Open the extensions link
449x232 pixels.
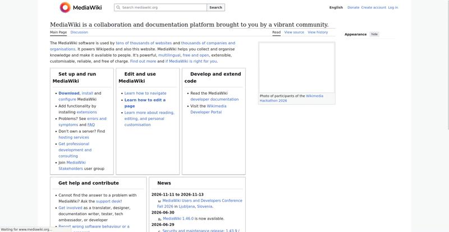87,112
